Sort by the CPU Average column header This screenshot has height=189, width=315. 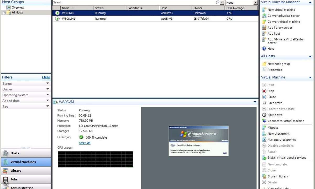pos(242,8)
